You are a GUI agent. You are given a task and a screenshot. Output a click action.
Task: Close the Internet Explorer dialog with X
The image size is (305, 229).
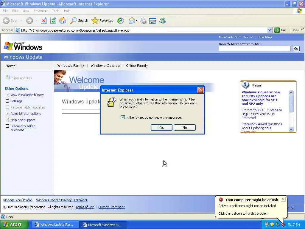tap(200, 90)
